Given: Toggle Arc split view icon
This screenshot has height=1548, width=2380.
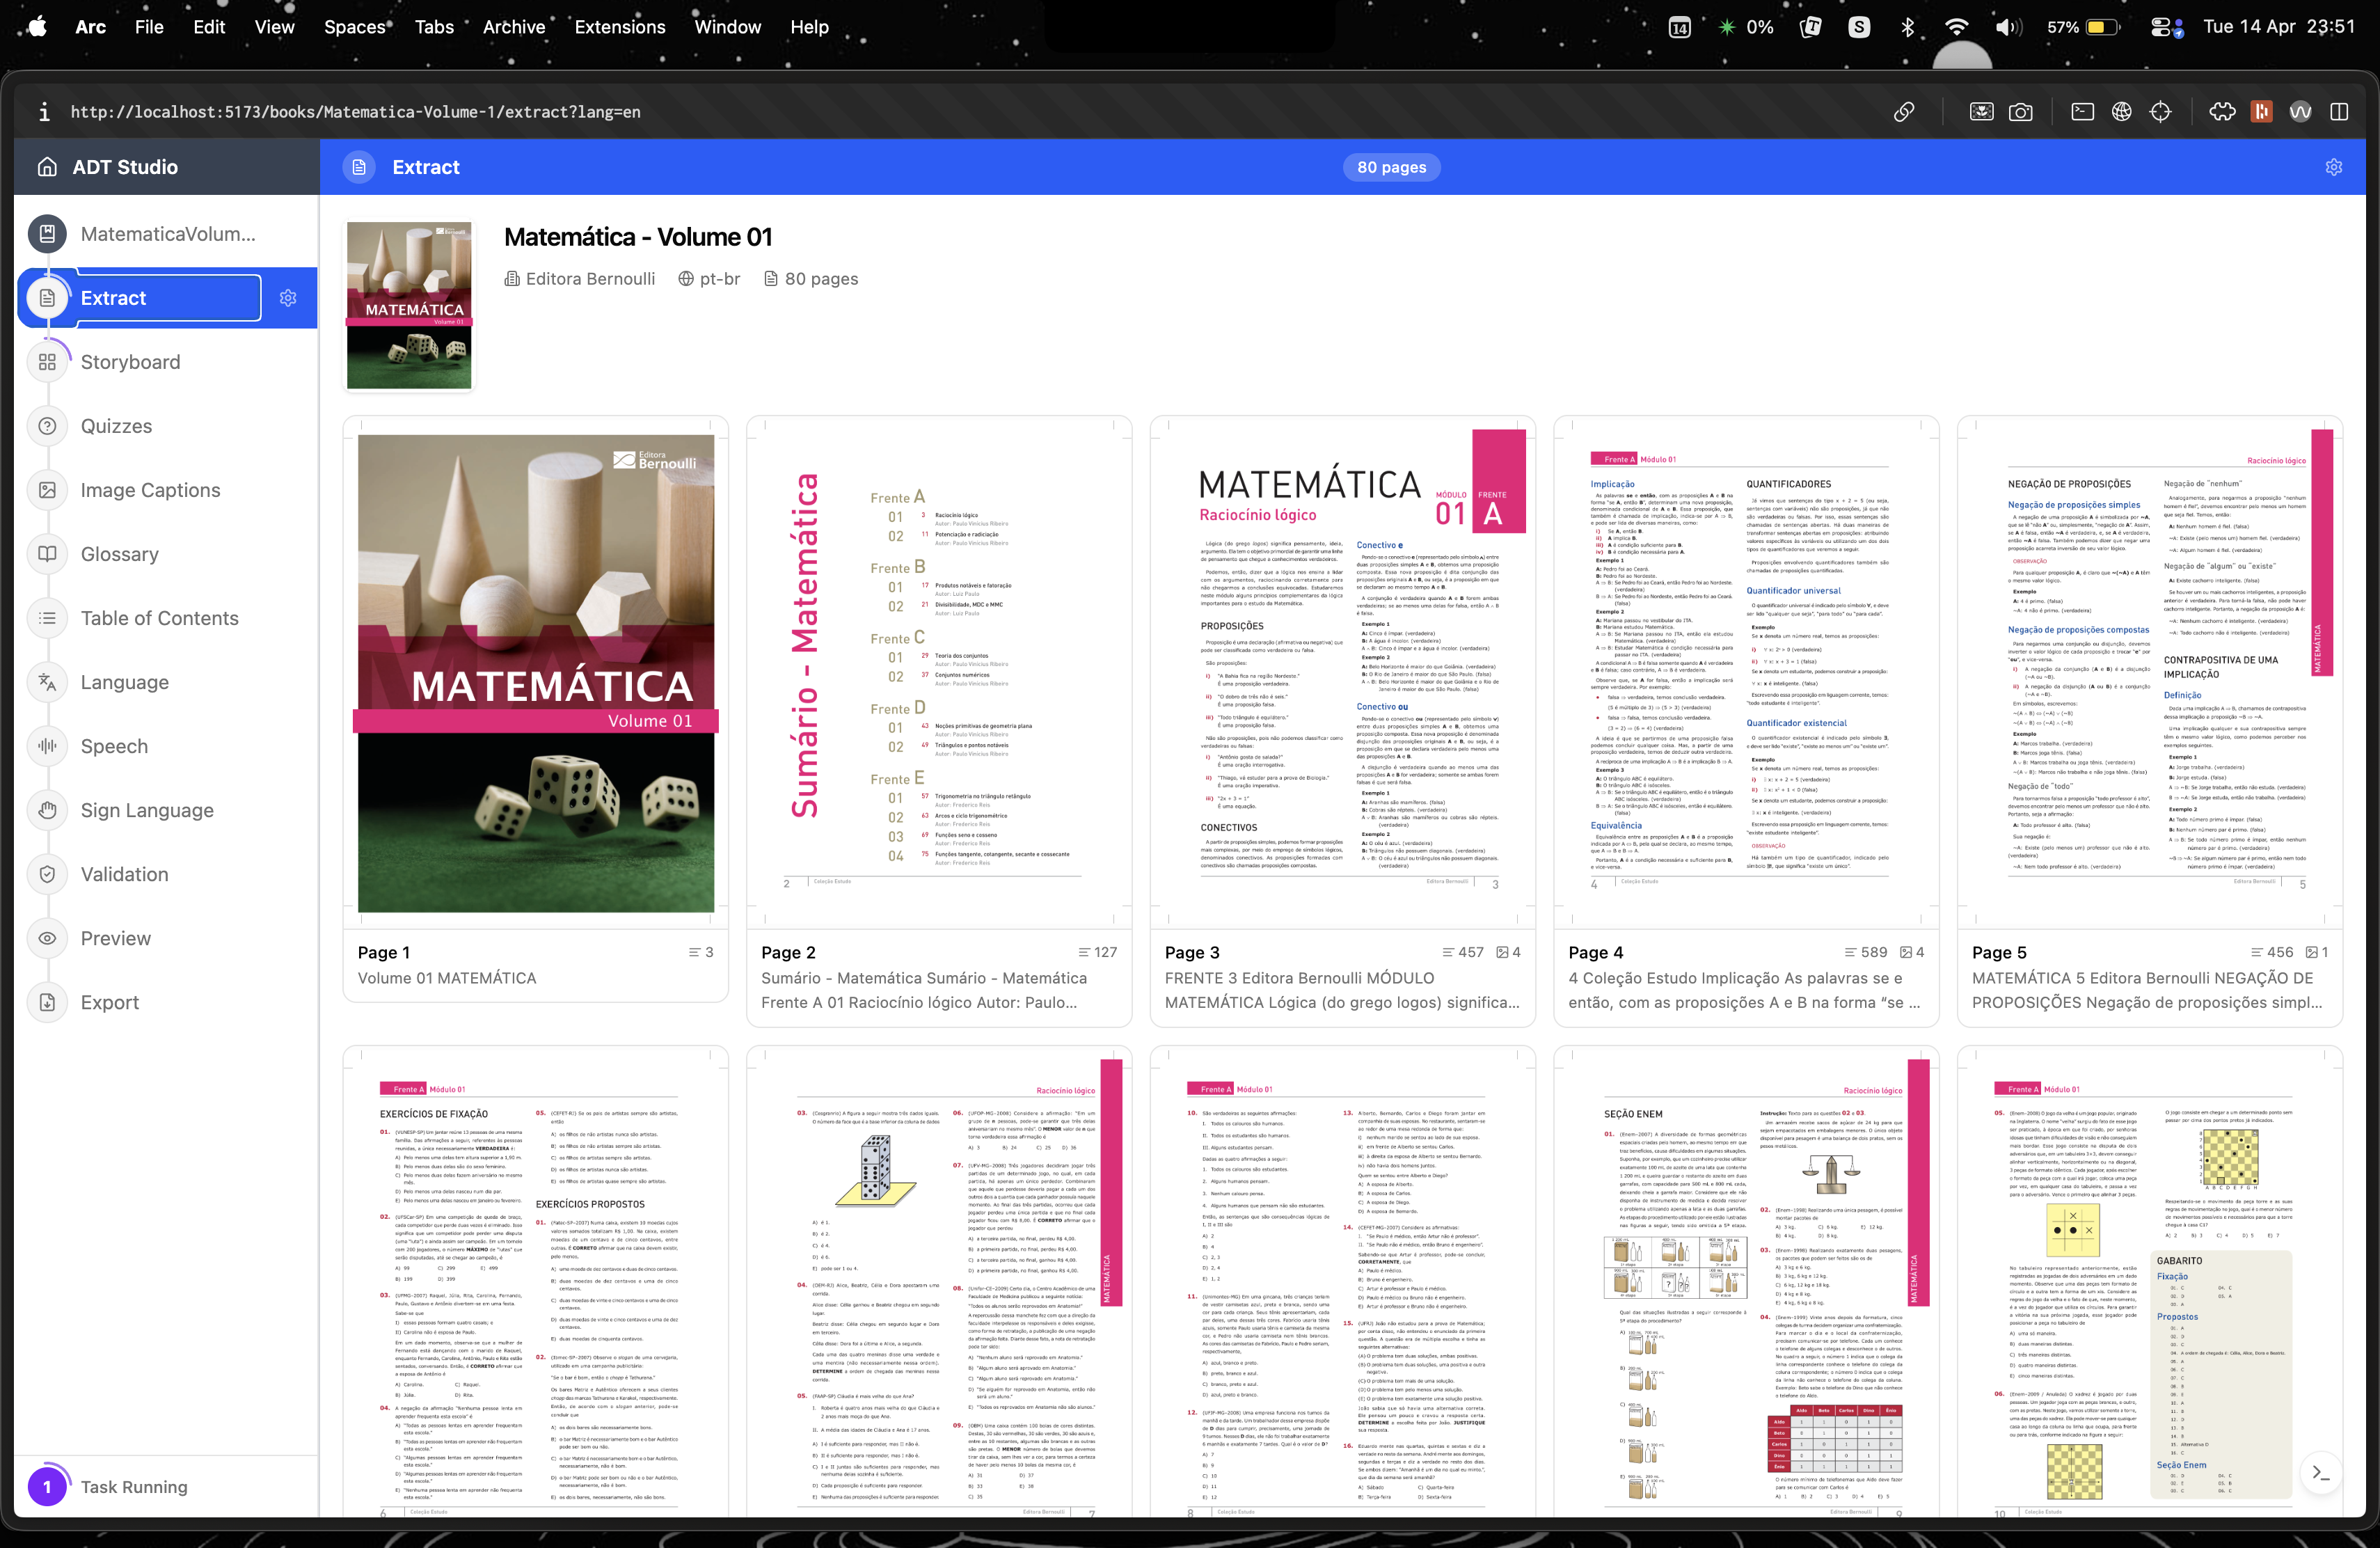Looking at the screenshot, I should pos(2339,112).
